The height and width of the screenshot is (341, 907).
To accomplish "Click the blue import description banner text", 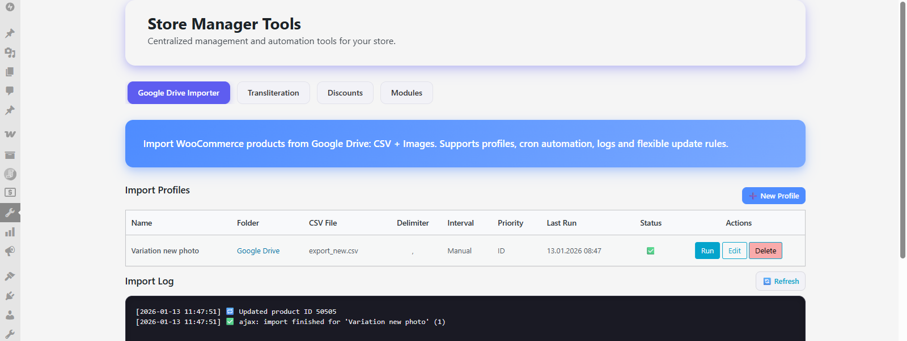I will coord(435,144).
